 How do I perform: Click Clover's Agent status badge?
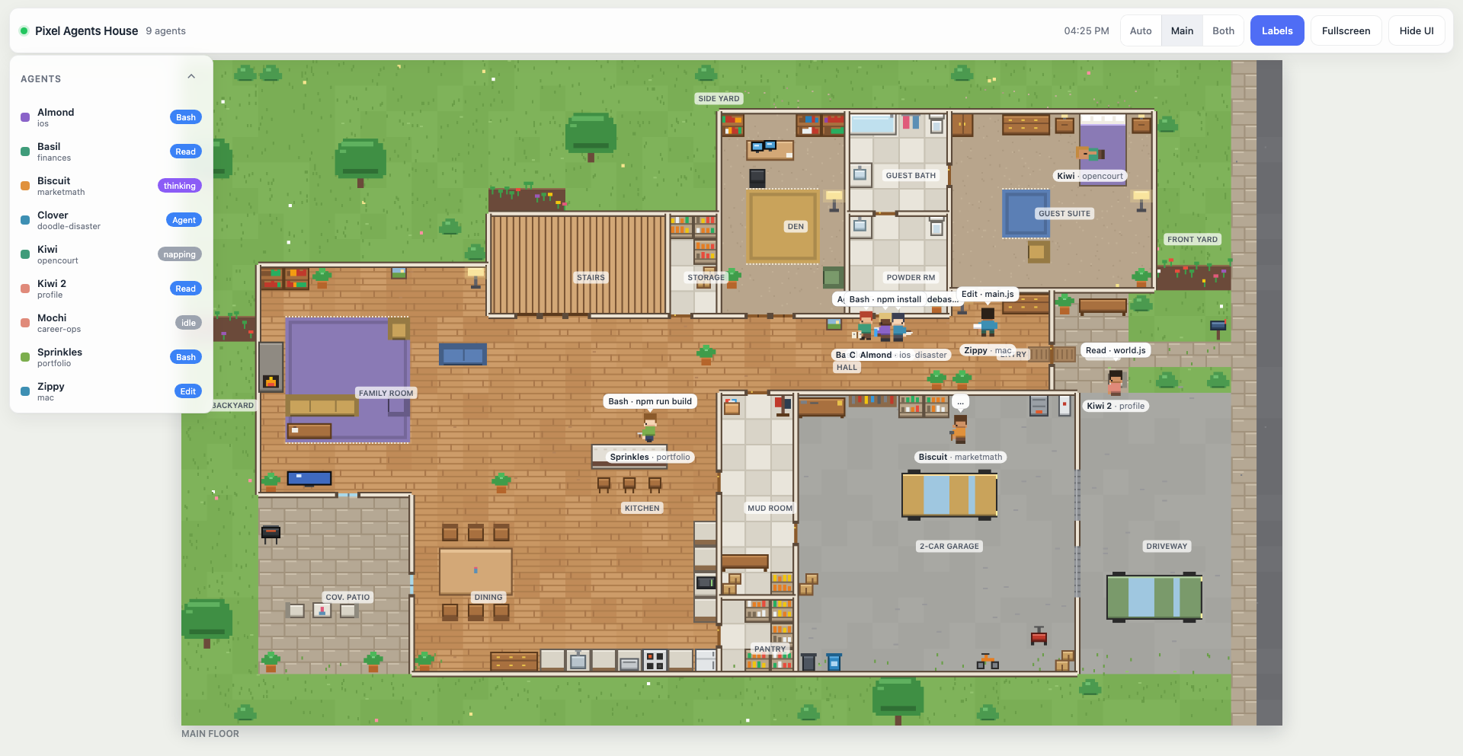point(184,220)
